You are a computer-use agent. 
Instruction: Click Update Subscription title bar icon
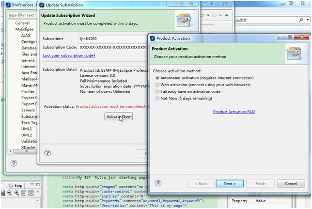[x=42, y=5]
